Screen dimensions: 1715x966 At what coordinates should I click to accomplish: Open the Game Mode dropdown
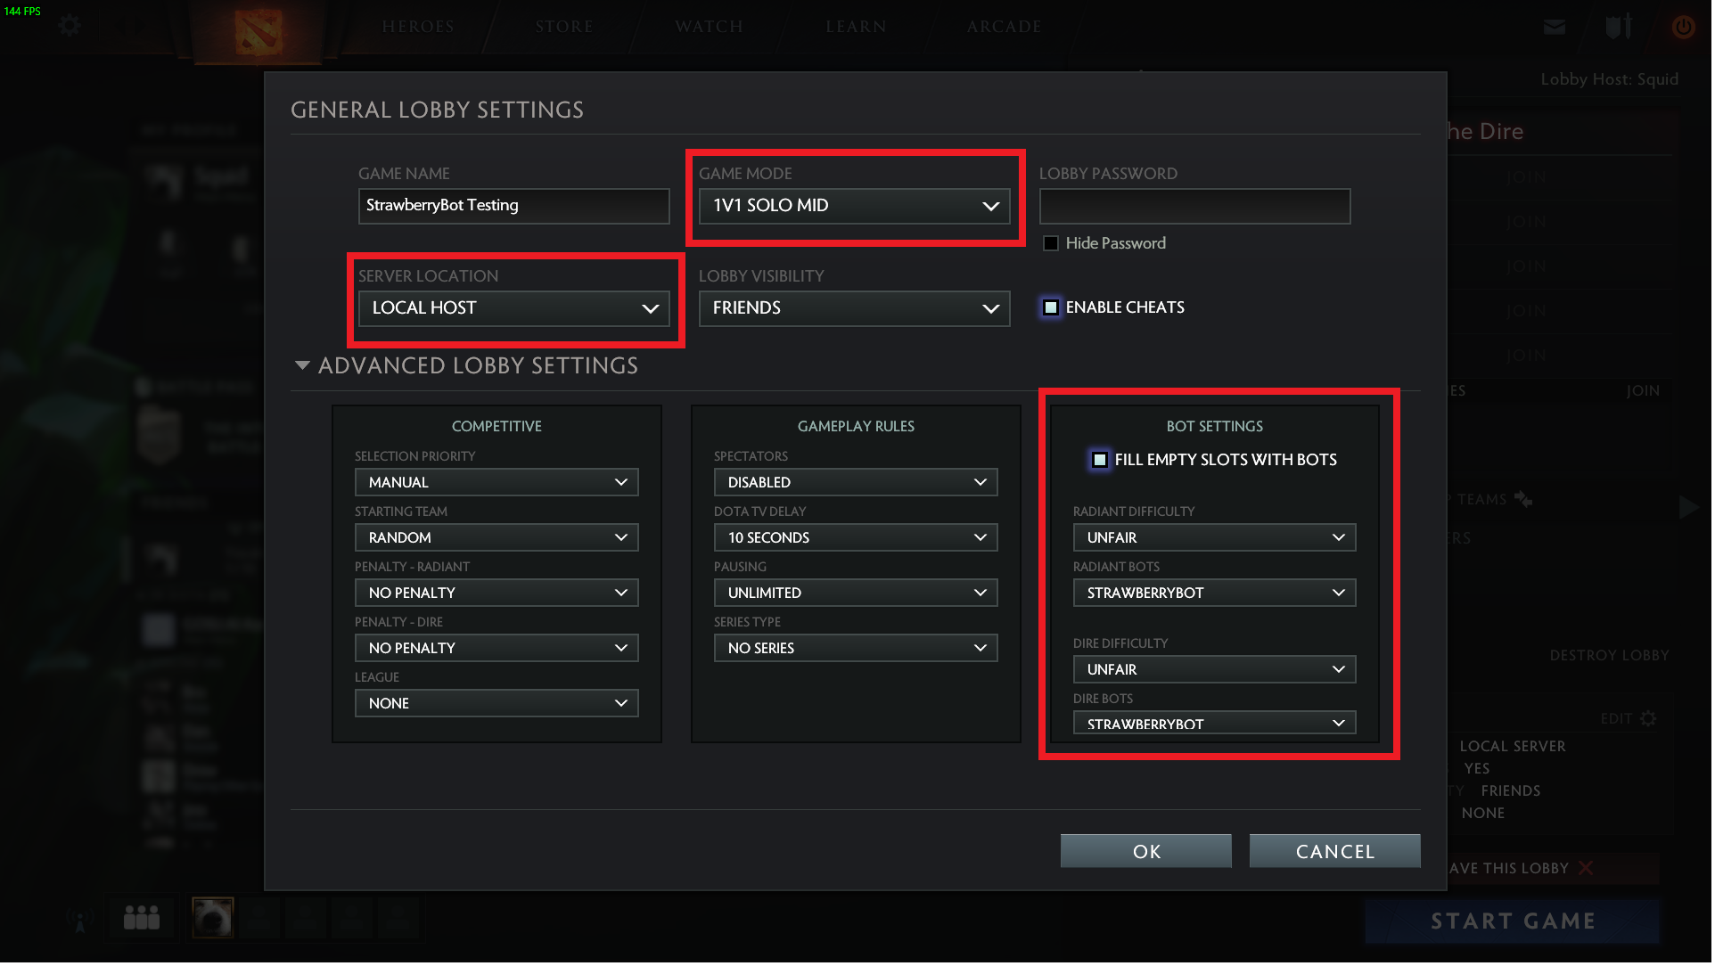pyautogui.click(x=856, y=207)
